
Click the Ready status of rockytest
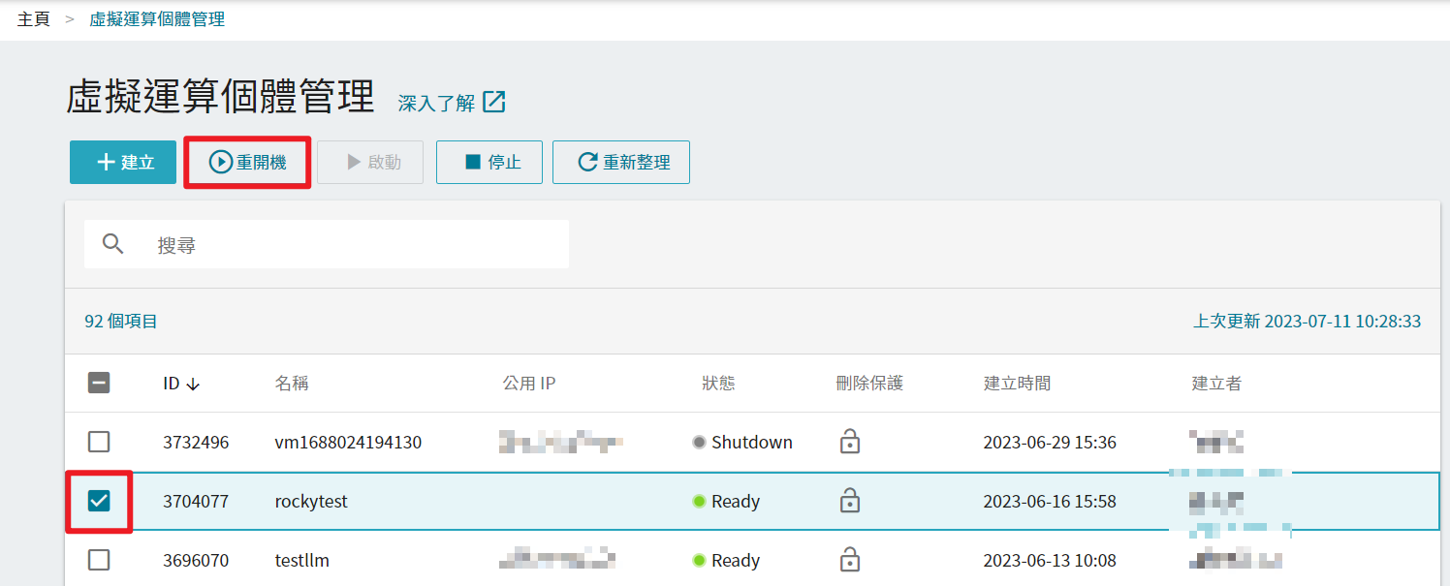[726, 502]
